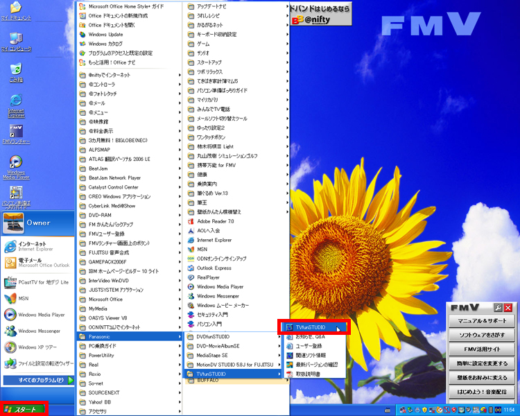Image resolution: width=520 pixels, height=416 pixels.
Task: Expand the Panasonic program folder
Action: 130,336
